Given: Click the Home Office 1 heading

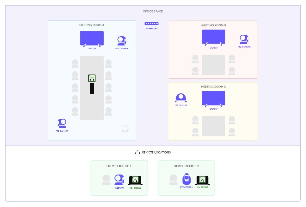Looking at the screenshot, I should click(x=119, y=166).
